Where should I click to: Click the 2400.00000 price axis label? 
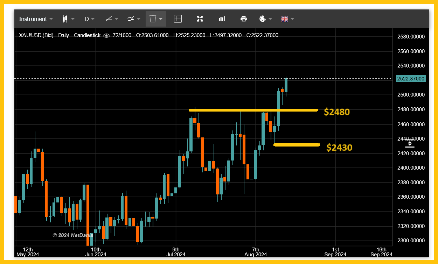411,168
